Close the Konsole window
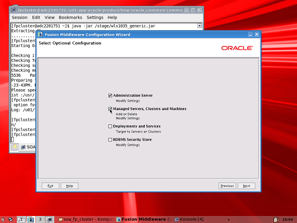297x223 pixels. 200,10
